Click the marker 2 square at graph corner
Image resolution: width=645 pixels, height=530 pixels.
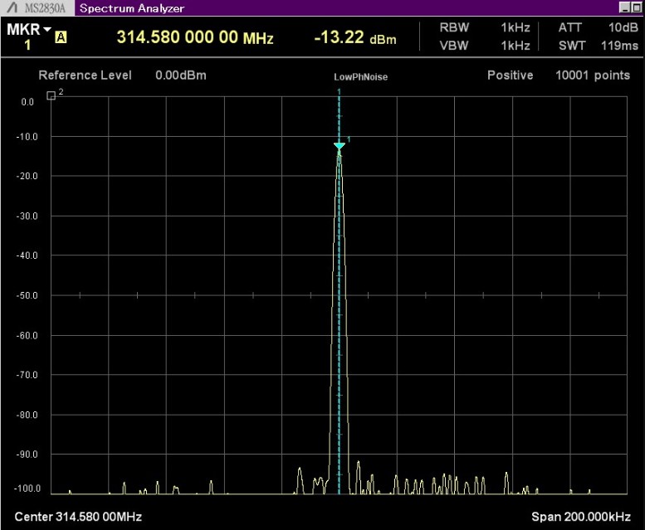click(51, 95)
